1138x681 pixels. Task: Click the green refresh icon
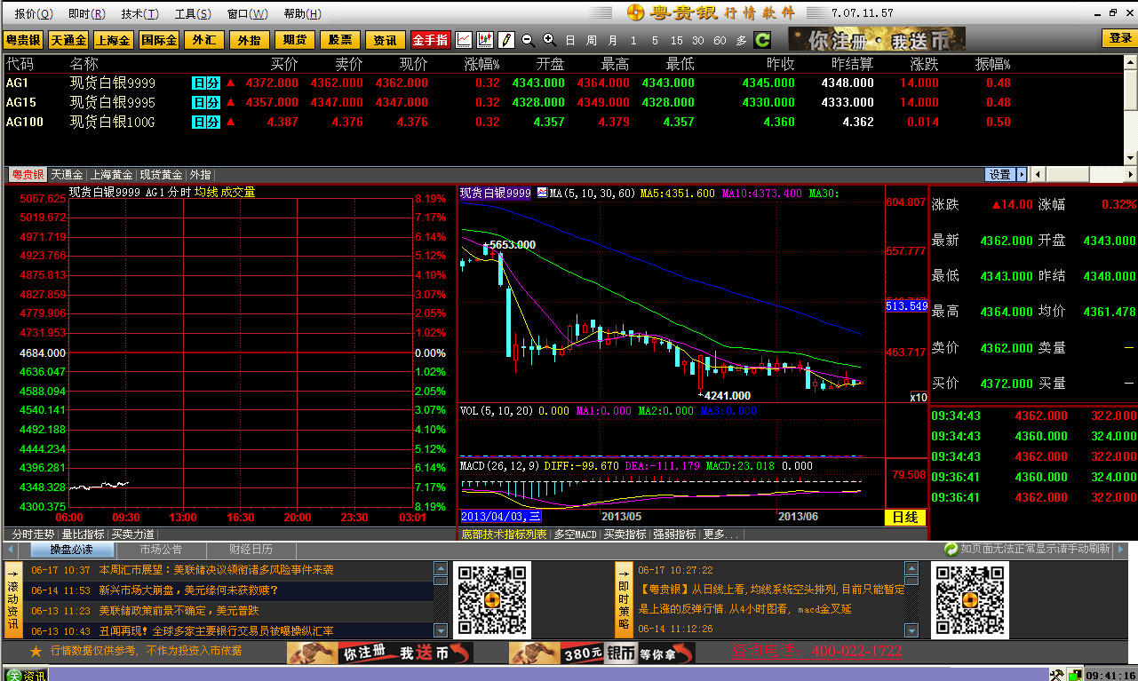click(x=762, y=40)
